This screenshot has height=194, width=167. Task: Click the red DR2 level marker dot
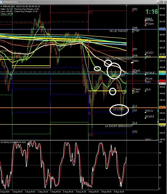133,11
